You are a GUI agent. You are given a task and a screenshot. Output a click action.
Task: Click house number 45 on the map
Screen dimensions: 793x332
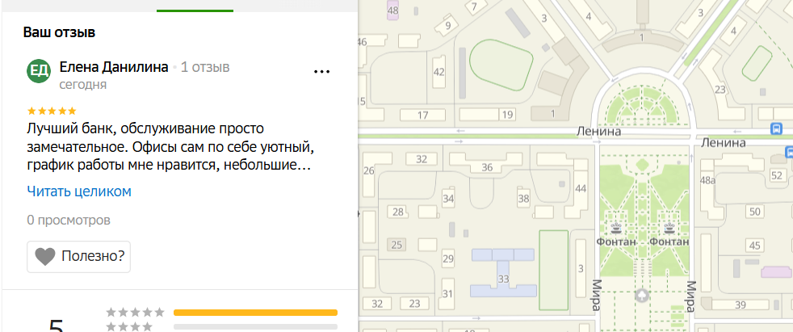coord(755,246)
